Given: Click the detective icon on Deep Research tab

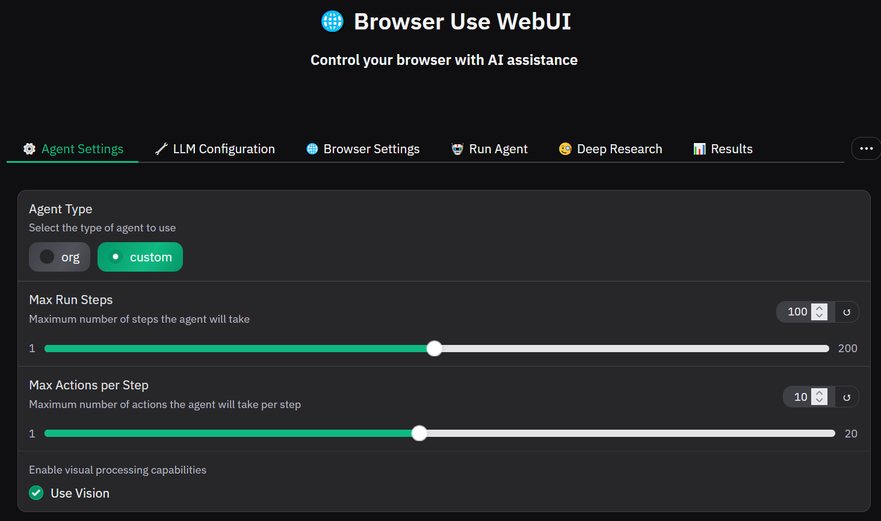Looking at the screenshot, I should tap(565, 148).
